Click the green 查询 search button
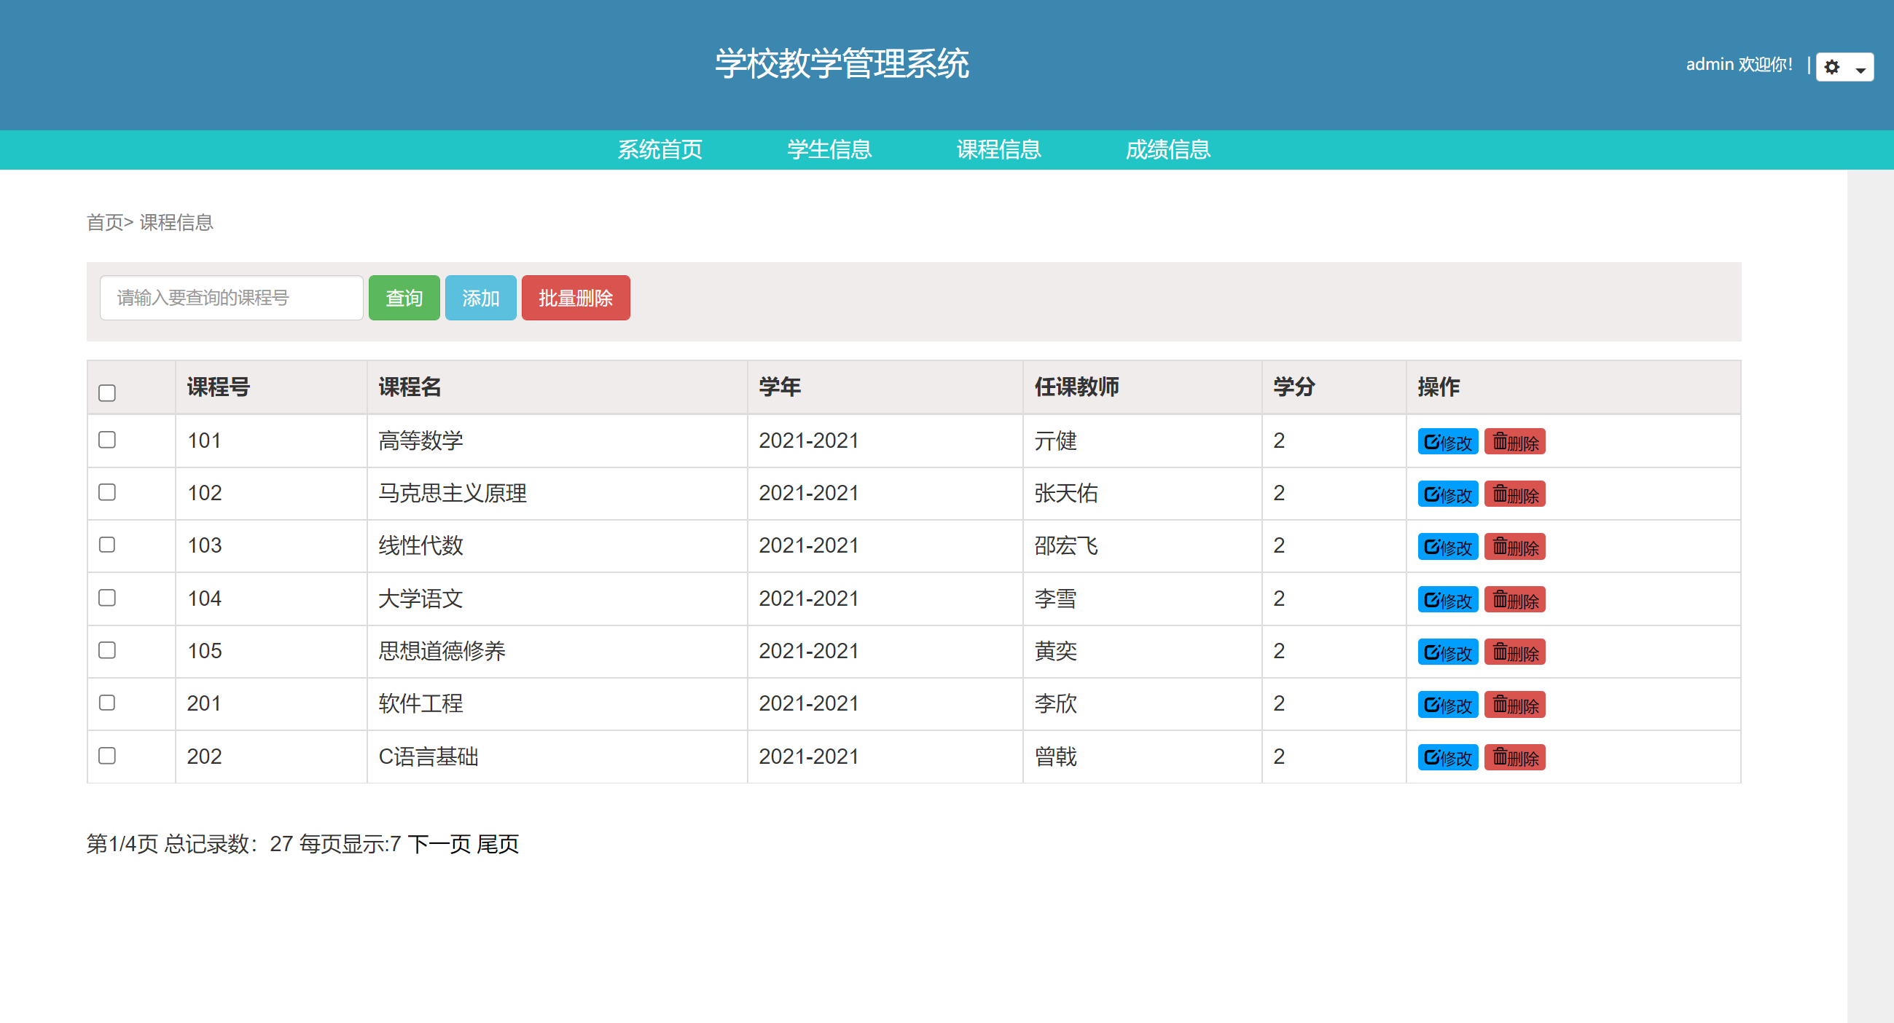The image size is (1894, 1023). 404,297
